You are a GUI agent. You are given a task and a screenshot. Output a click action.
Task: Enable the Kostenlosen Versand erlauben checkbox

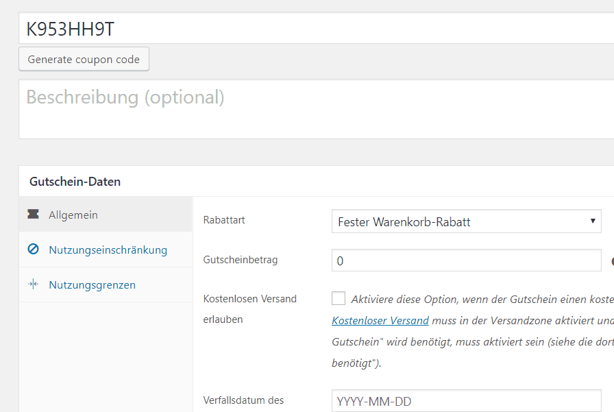pos(339,298)
